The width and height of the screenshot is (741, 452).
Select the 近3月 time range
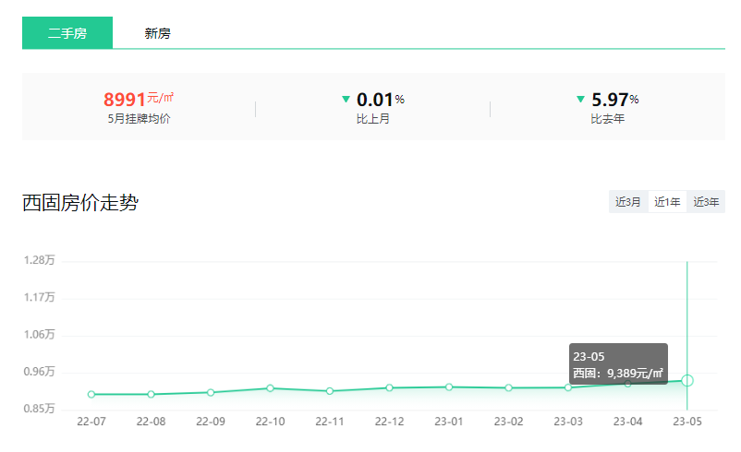coord(628,202)
